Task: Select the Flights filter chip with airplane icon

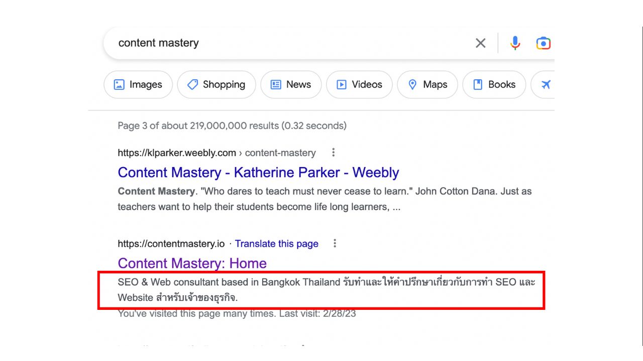Action: [x=543, y=85]
